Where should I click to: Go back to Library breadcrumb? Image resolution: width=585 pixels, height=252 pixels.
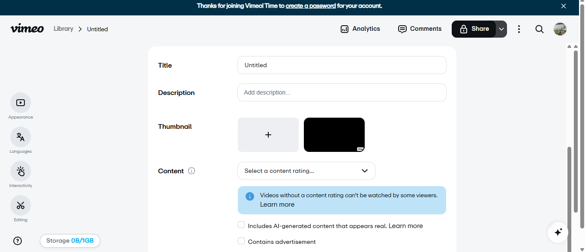[x=63, y=29]
